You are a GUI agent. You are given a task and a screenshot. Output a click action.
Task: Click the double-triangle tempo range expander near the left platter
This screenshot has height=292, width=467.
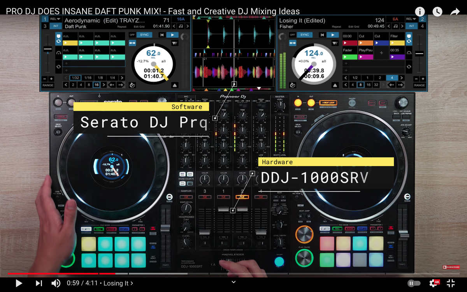(175, 43)
